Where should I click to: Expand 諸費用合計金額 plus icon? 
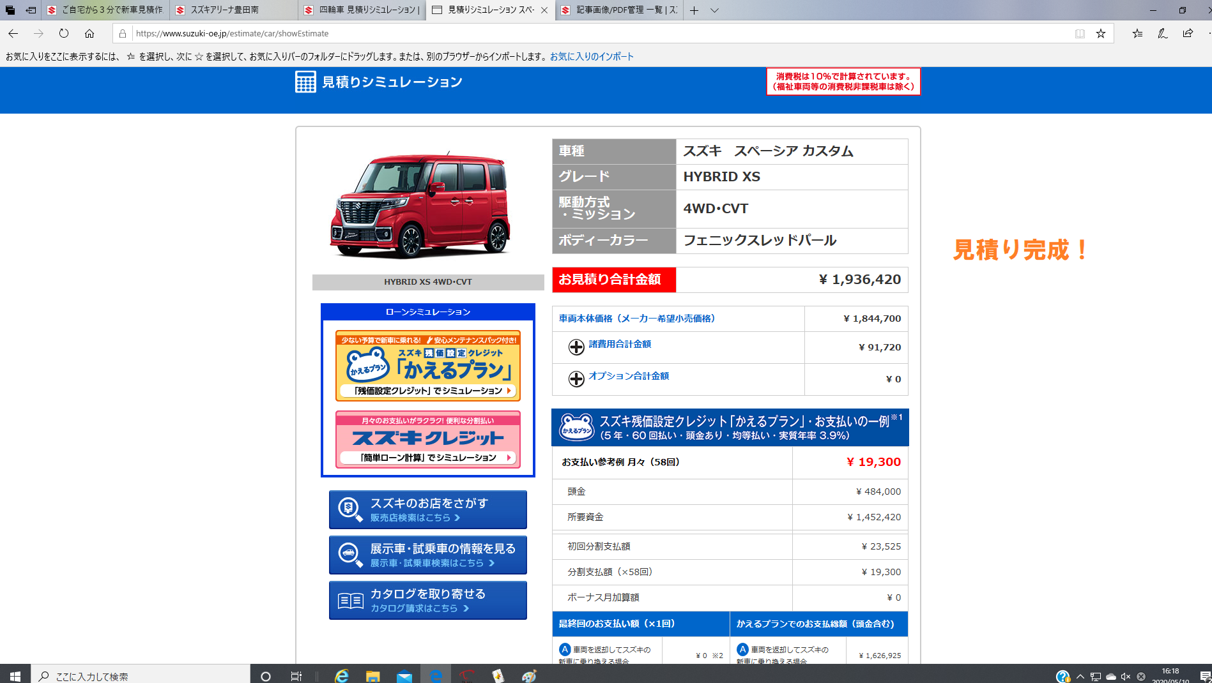pos(576,347)
